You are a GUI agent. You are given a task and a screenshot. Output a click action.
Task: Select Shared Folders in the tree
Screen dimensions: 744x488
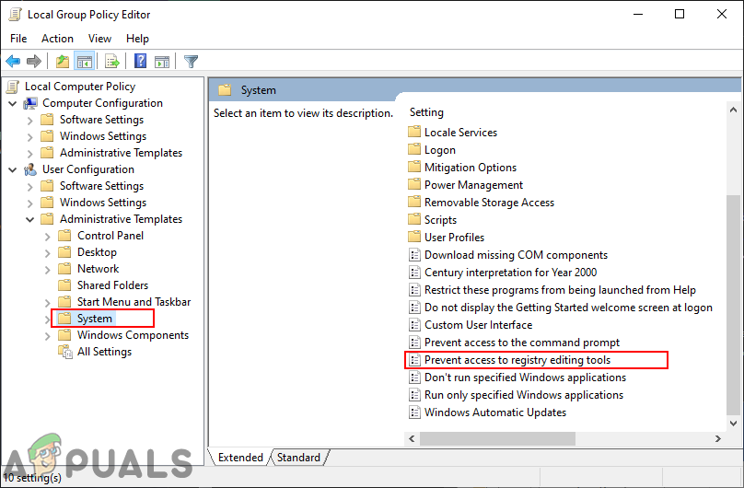point(112,285)
